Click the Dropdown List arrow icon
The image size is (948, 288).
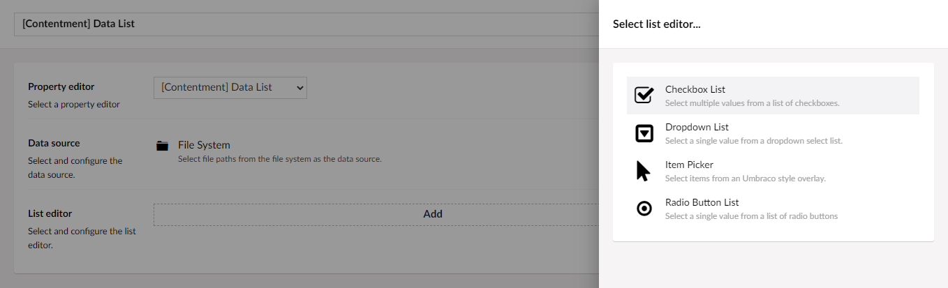(x=644, y=133)
